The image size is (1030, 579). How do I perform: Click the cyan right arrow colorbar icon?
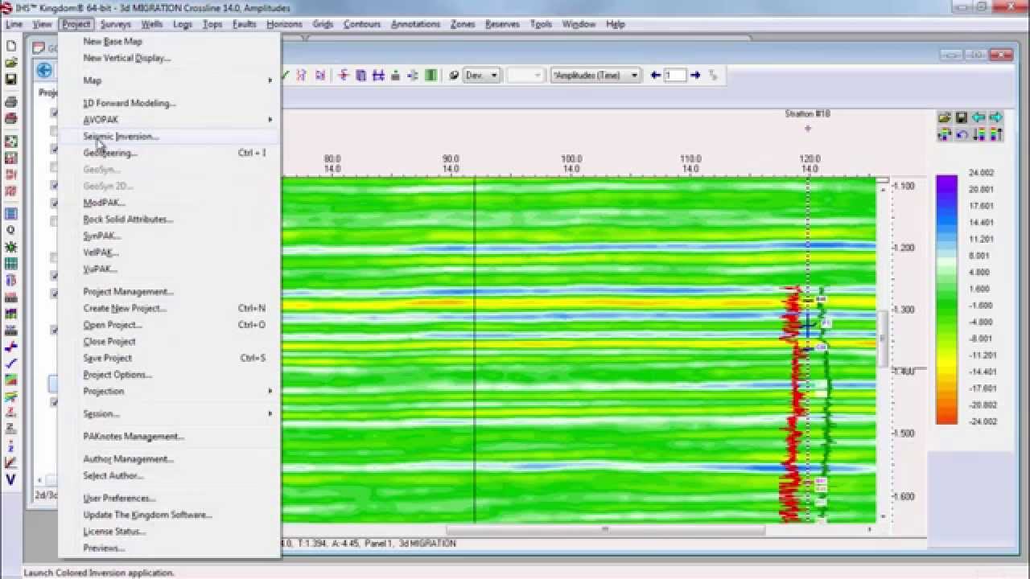tap(995, 117)
